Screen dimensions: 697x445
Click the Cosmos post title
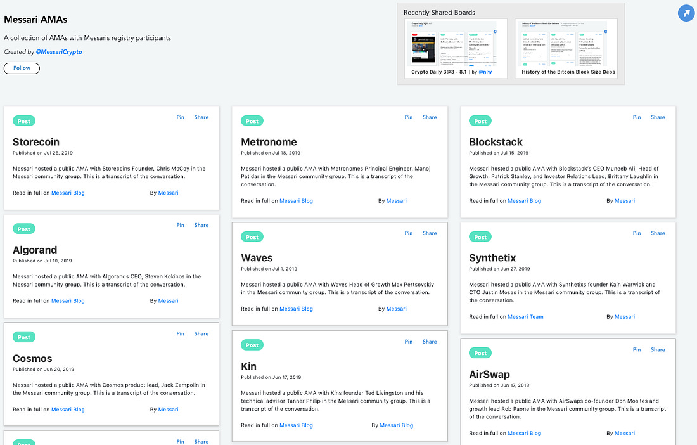point(32,358)
